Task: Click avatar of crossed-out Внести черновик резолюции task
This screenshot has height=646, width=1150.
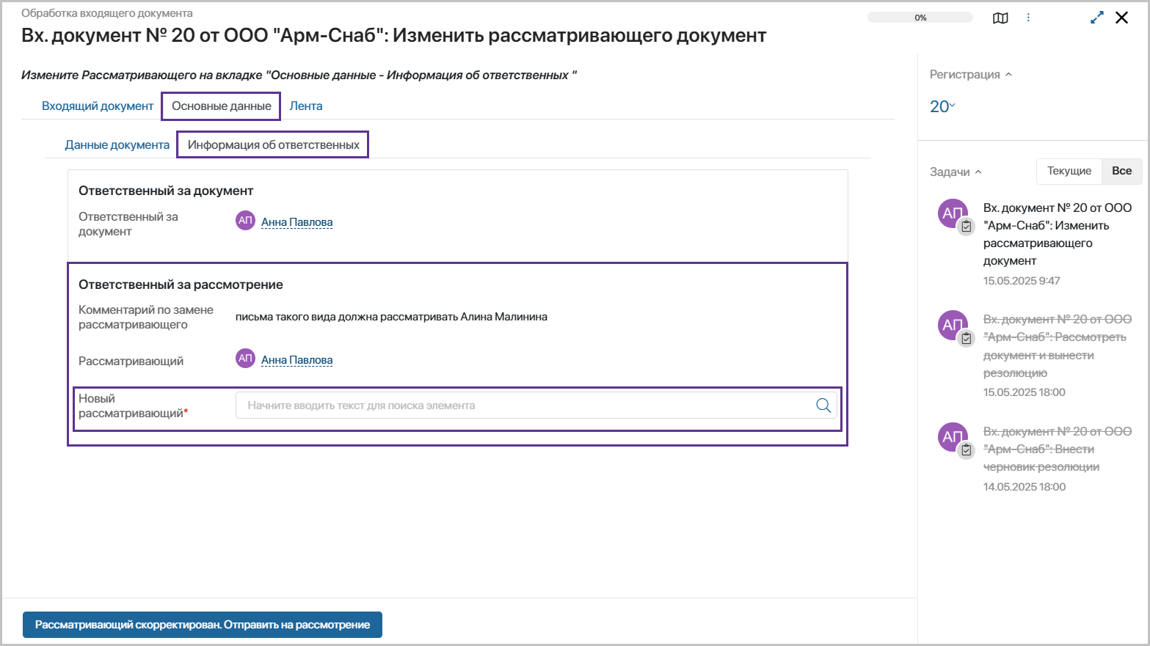Action: 953,437
